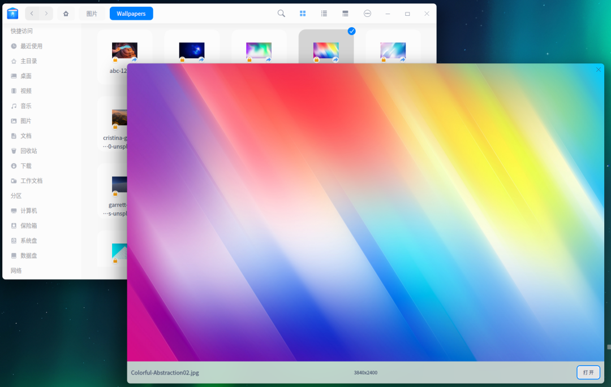Select the dark blue space wallpaper thumbnail

(x=192, y=51)
